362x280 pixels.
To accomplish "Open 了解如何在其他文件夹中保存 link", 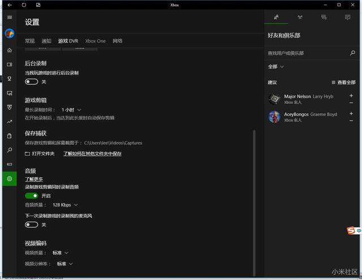I will [x=92, y=153].
